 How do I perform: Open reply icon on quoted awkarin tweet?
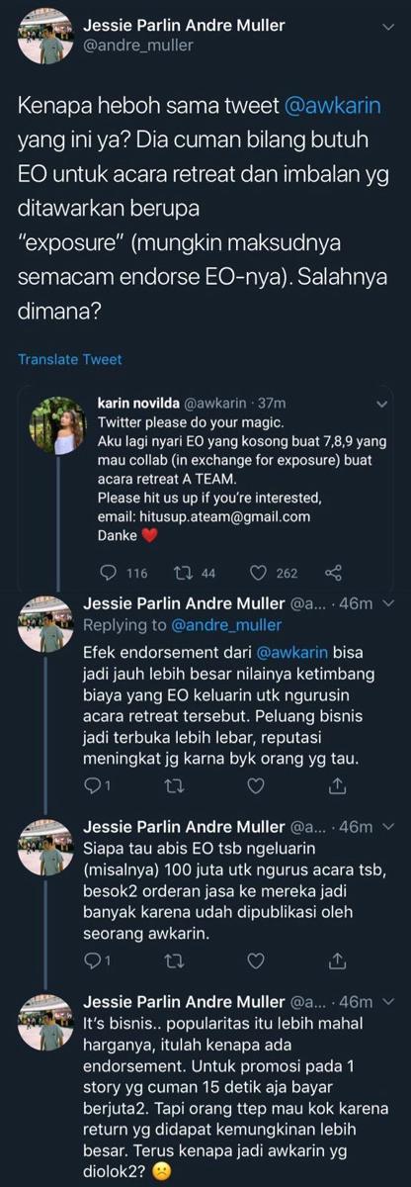pos(110,572)
